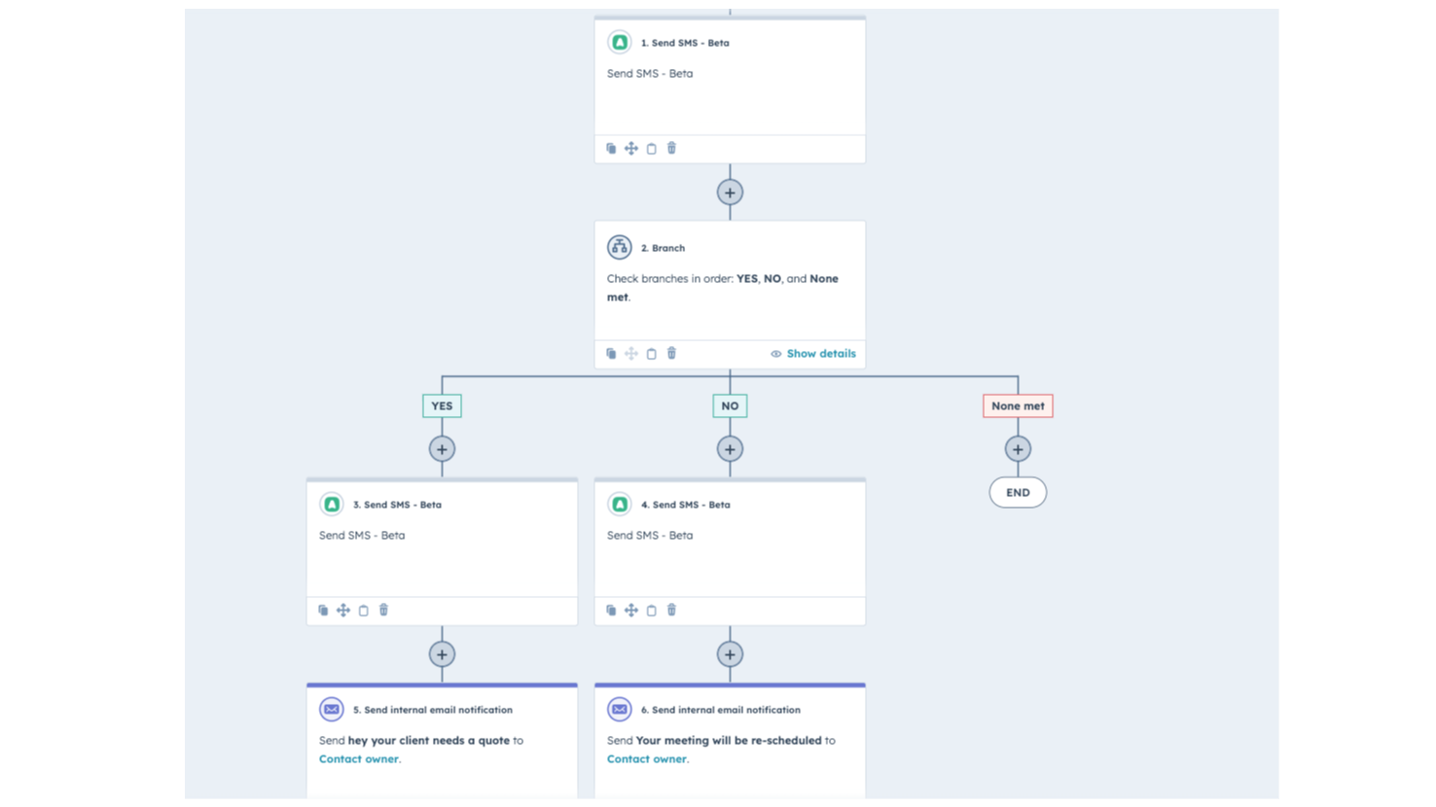Click 'Check branches in order' description
Image resolution: width=1436 pixels, height=807 pixels.
click(723, 288)
